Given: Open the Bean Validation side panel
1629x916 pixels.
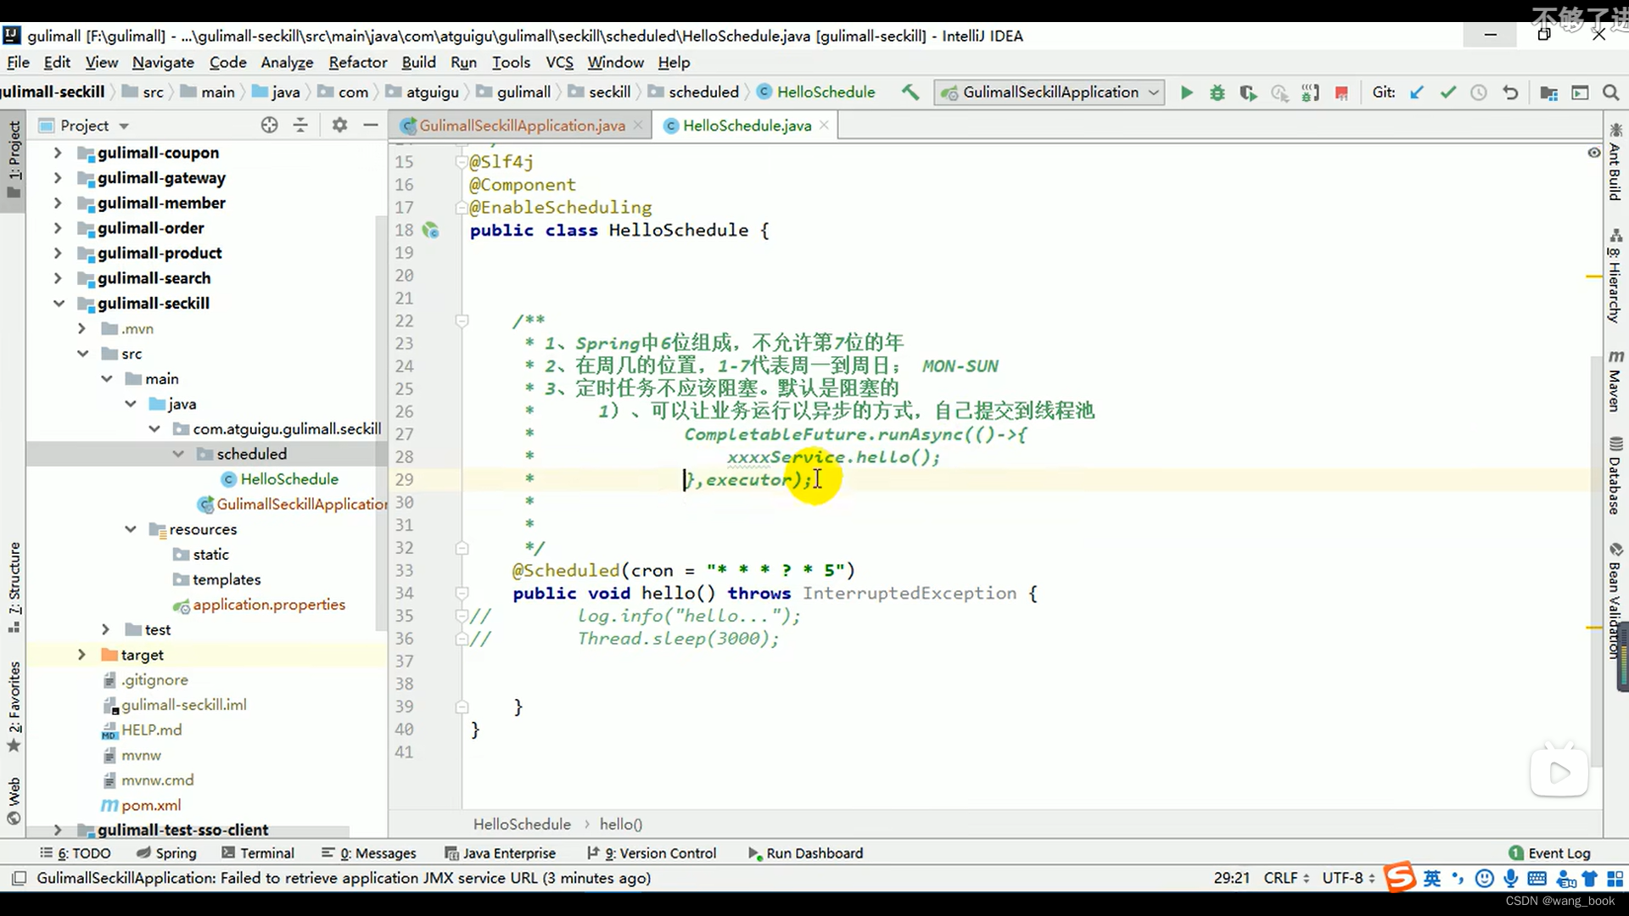Looking at the screenshot, I should (1615, 600).
